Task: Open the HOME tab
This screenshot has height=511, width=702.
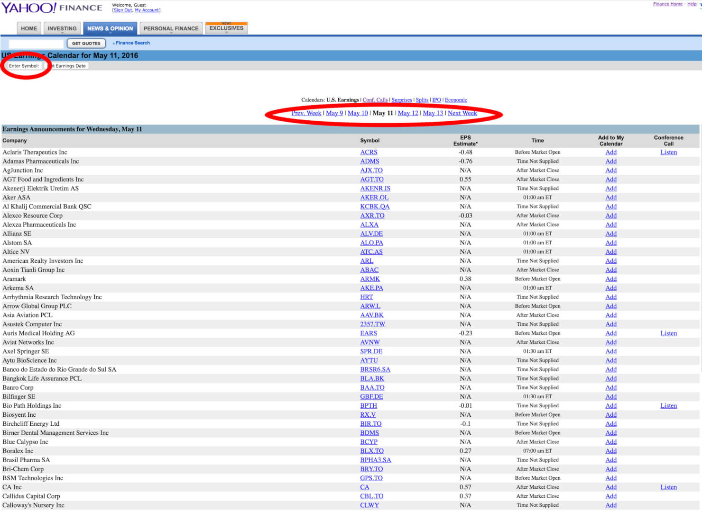Action: click(x=29, y=28)
